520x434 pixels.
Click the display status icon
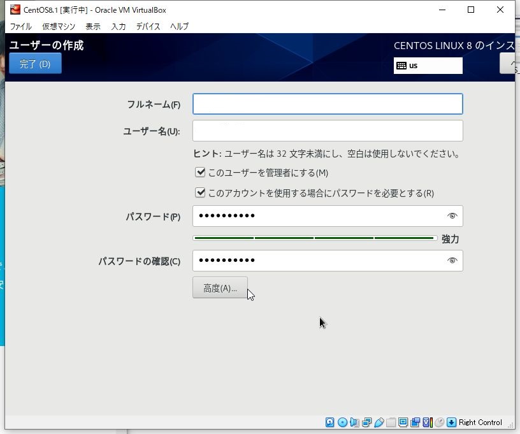pyautogui.click(x=403, y=422)
